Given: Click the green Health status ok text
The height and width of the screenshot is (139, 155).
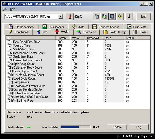Looking at the screenshot, I should [x=29, y=127].
